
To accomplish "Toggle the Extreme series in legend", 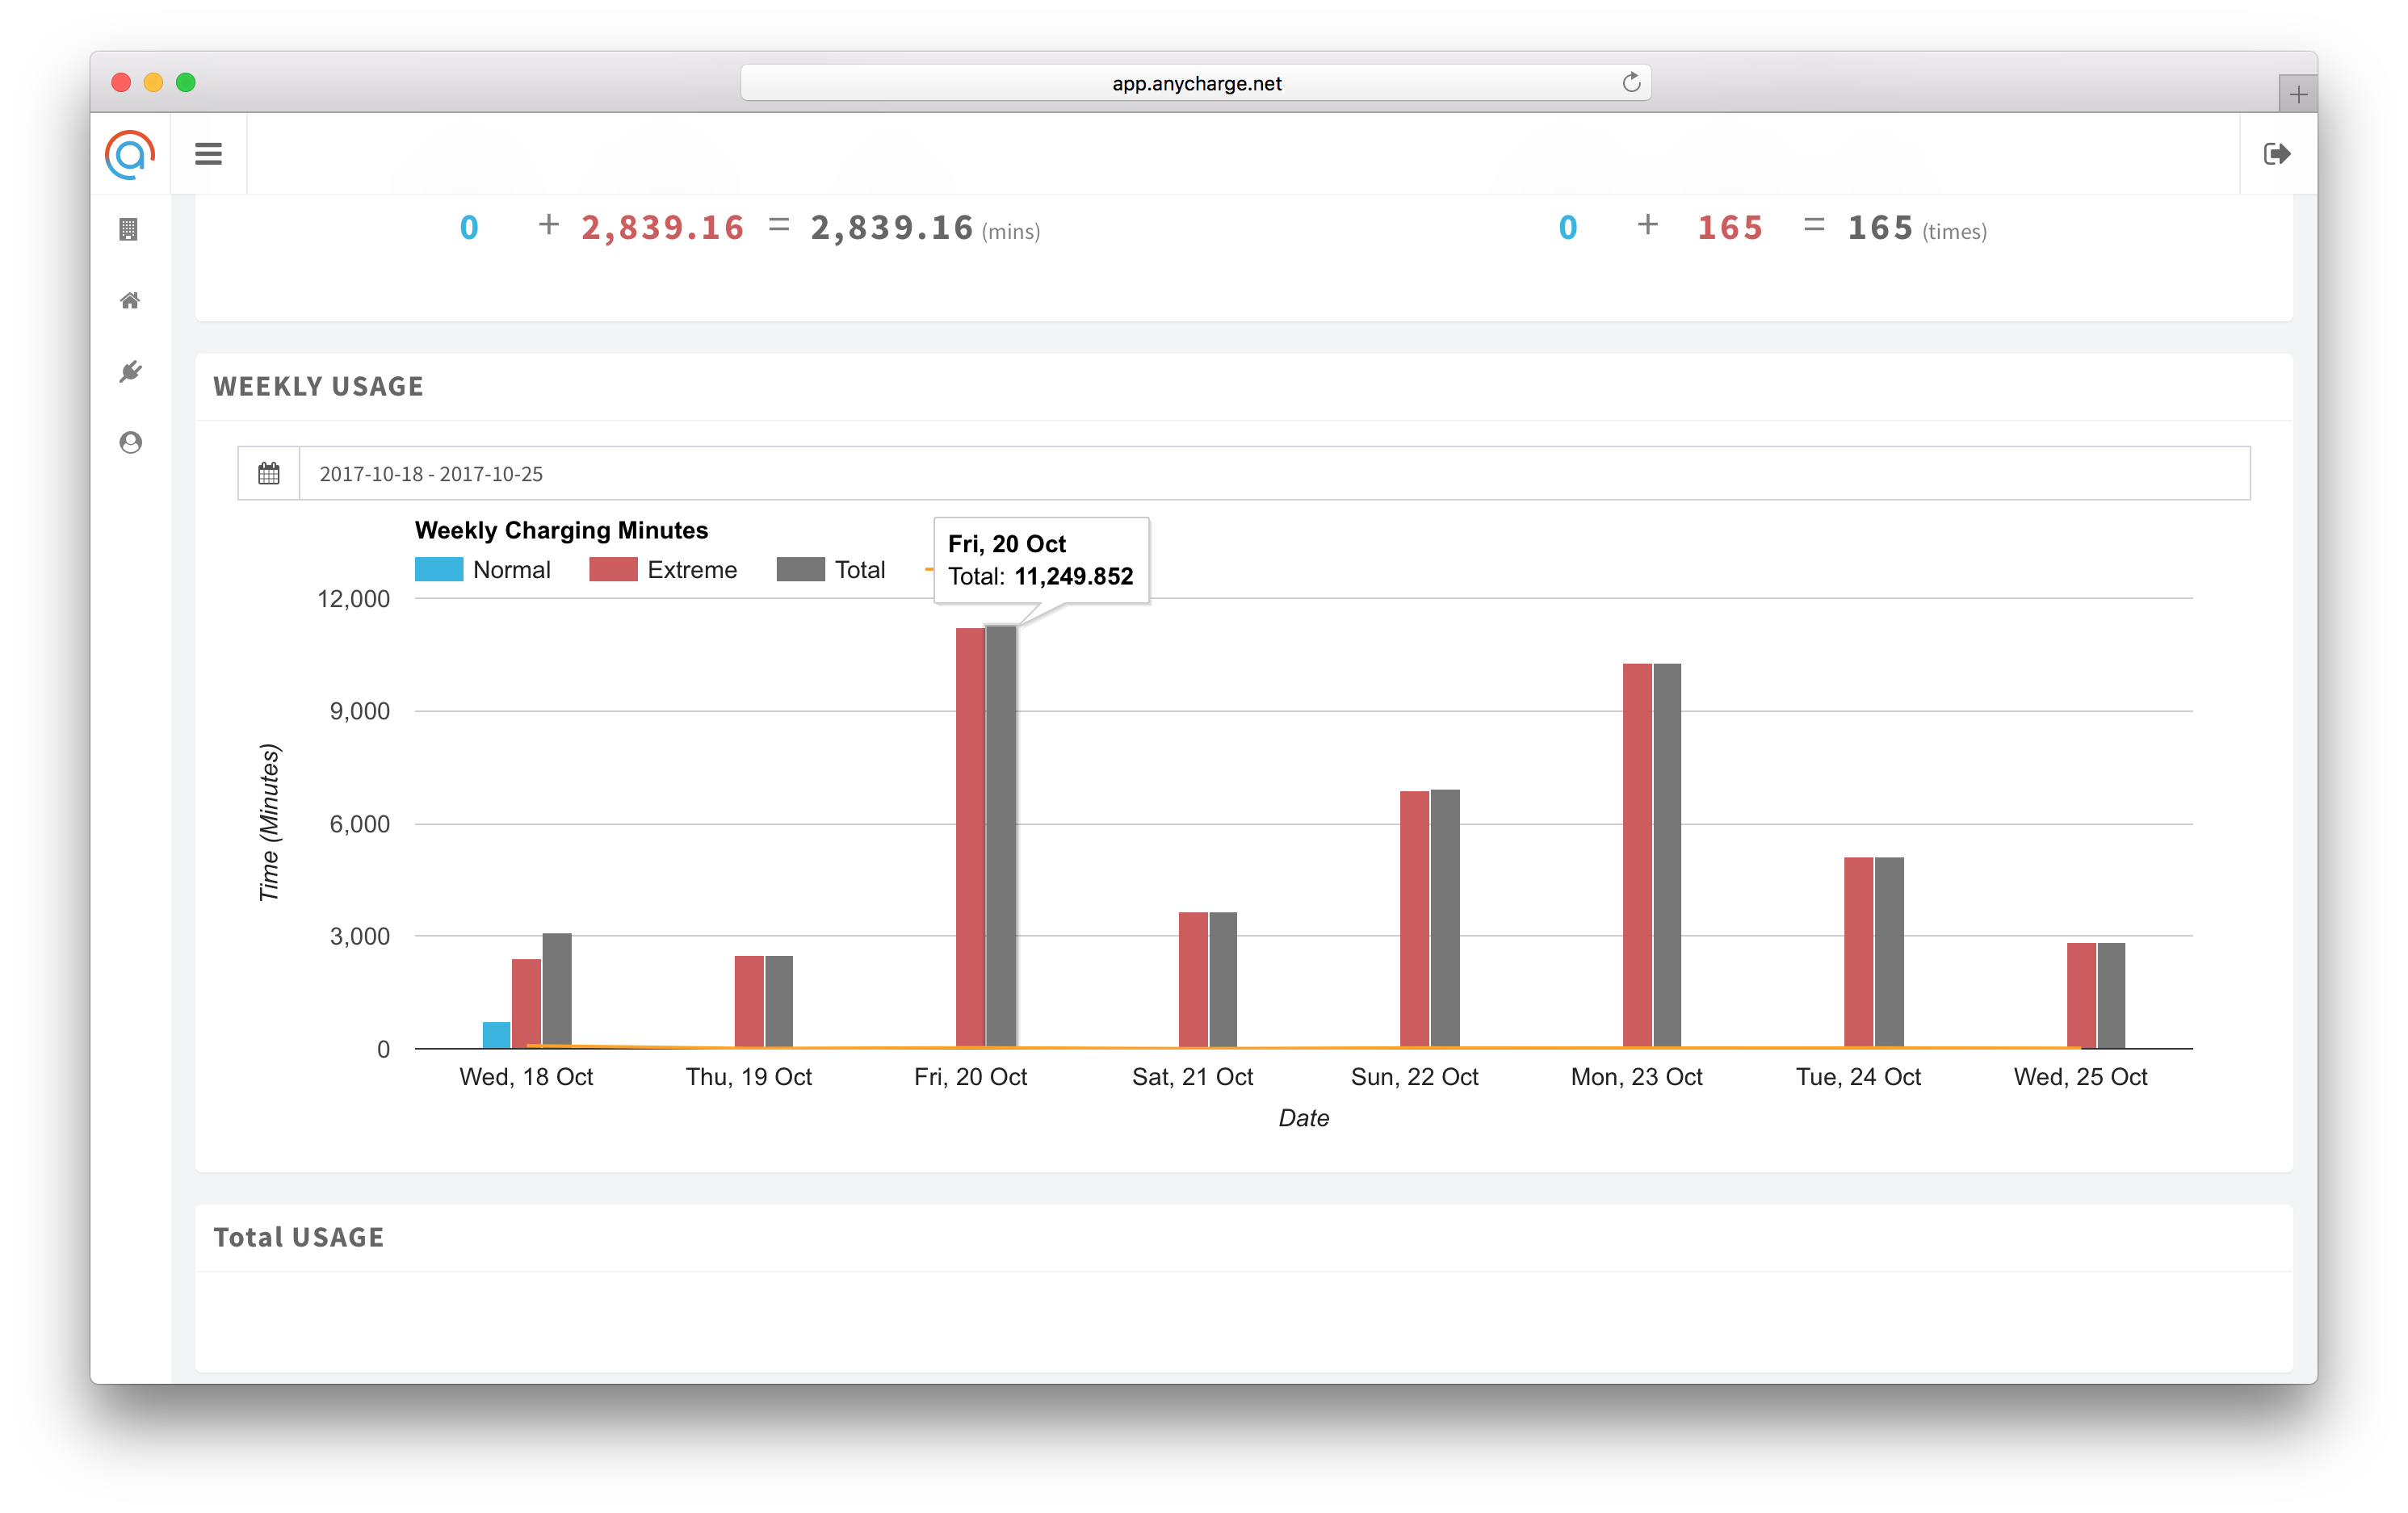I will pyautogui.click(x=691, y=570).
